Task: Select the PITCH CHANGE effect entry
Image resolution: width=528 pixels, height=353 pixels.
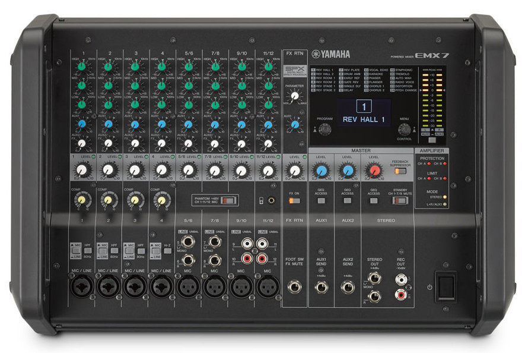Action: [x=405, y=91]
